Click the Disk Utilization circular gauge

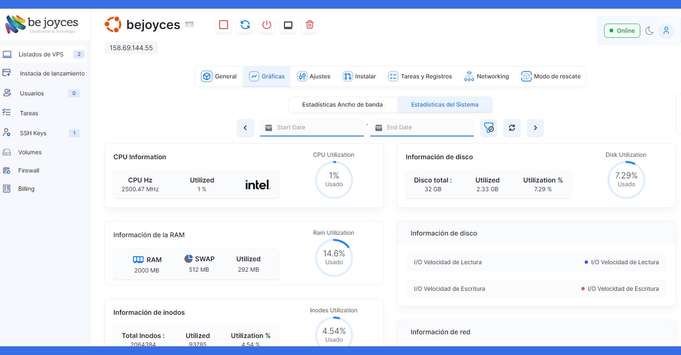626,180
